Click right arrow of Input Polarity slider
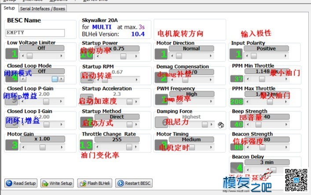Image resolution: width=311 pixels, height=195 pixels. point(285,56)
